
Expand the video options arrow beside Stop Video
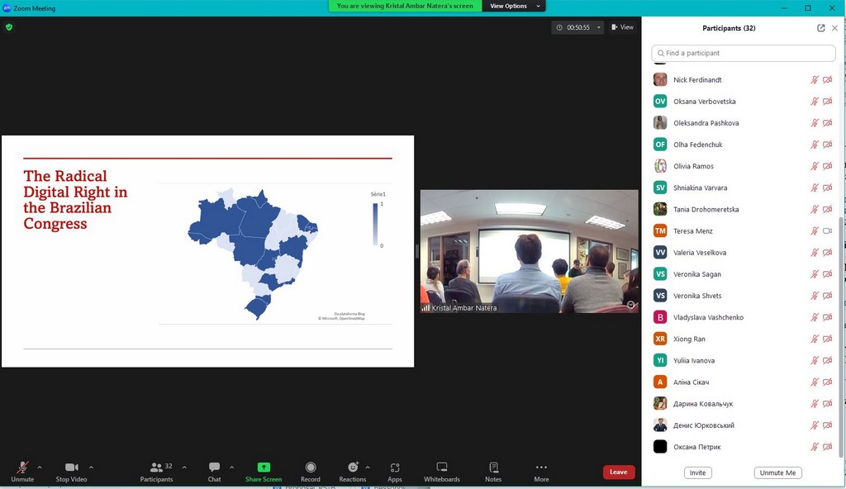point(91,467)
